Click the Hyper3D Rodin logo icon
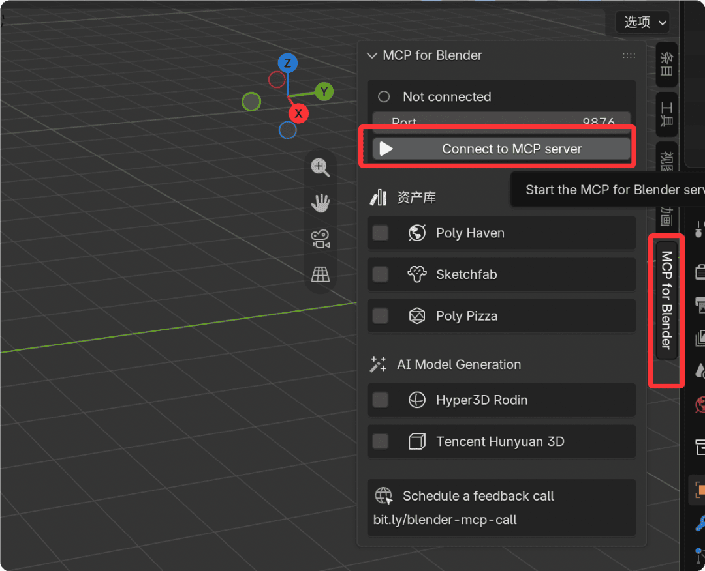 pos(416,400)
